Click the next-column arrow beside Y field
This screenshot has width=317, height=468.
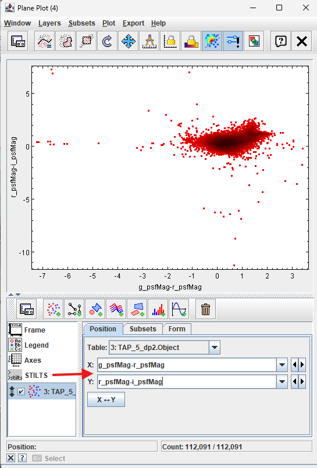click(302, 382)
